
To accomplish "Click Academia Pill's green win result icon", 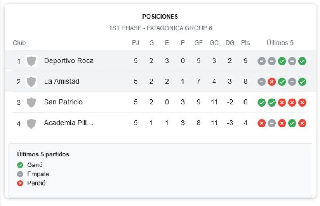I will click(x=292, y=123).
